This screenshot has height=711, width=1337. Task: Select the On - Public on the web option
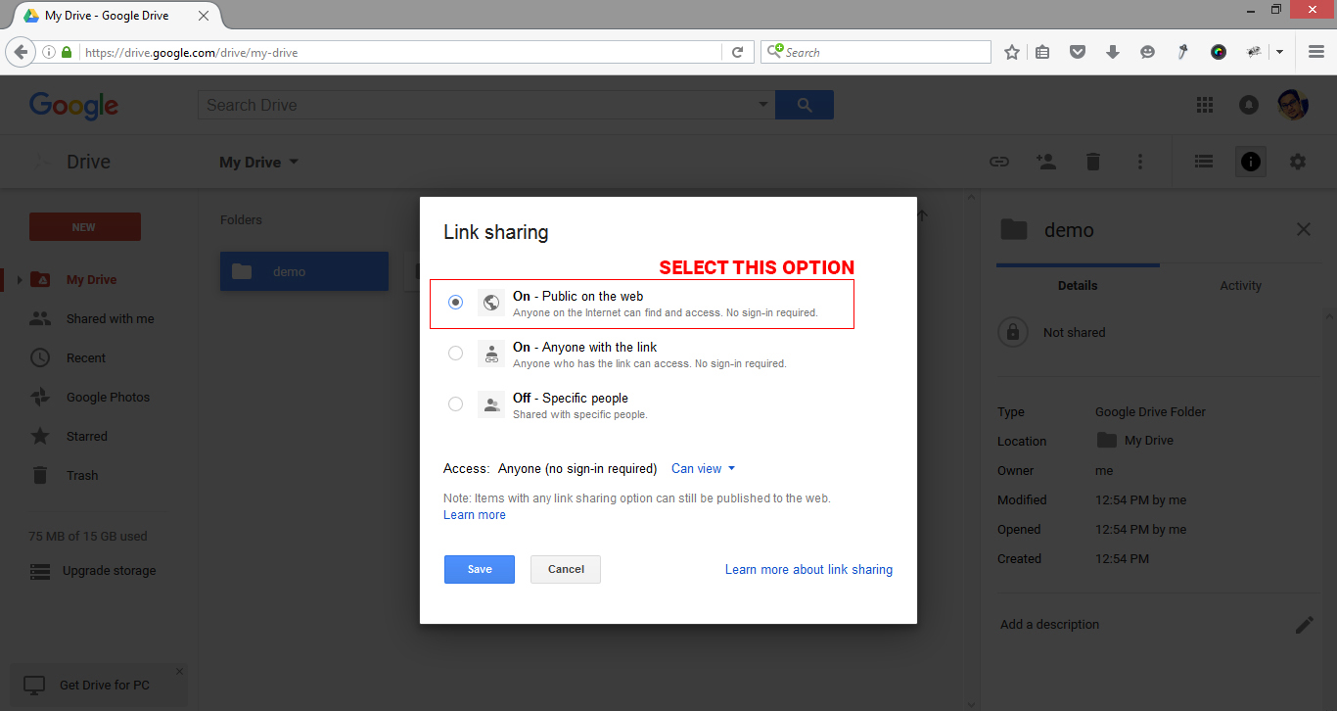pyautogui.click(x=455, y=302)
